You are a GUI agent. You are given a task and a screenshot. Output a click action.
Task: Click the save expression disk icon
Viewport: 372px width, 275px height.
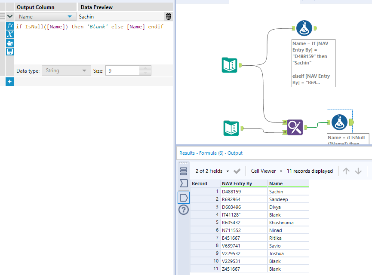10,52
